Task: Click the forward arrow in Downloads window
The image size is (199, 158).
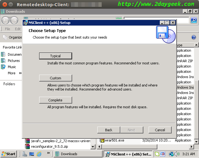Action: point(14,20)
